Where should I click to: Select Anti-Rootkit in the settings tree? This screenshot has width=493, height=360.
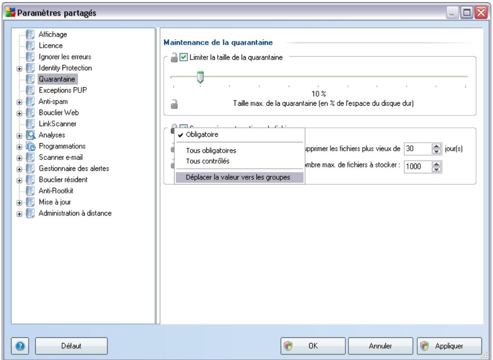(56, 191)
